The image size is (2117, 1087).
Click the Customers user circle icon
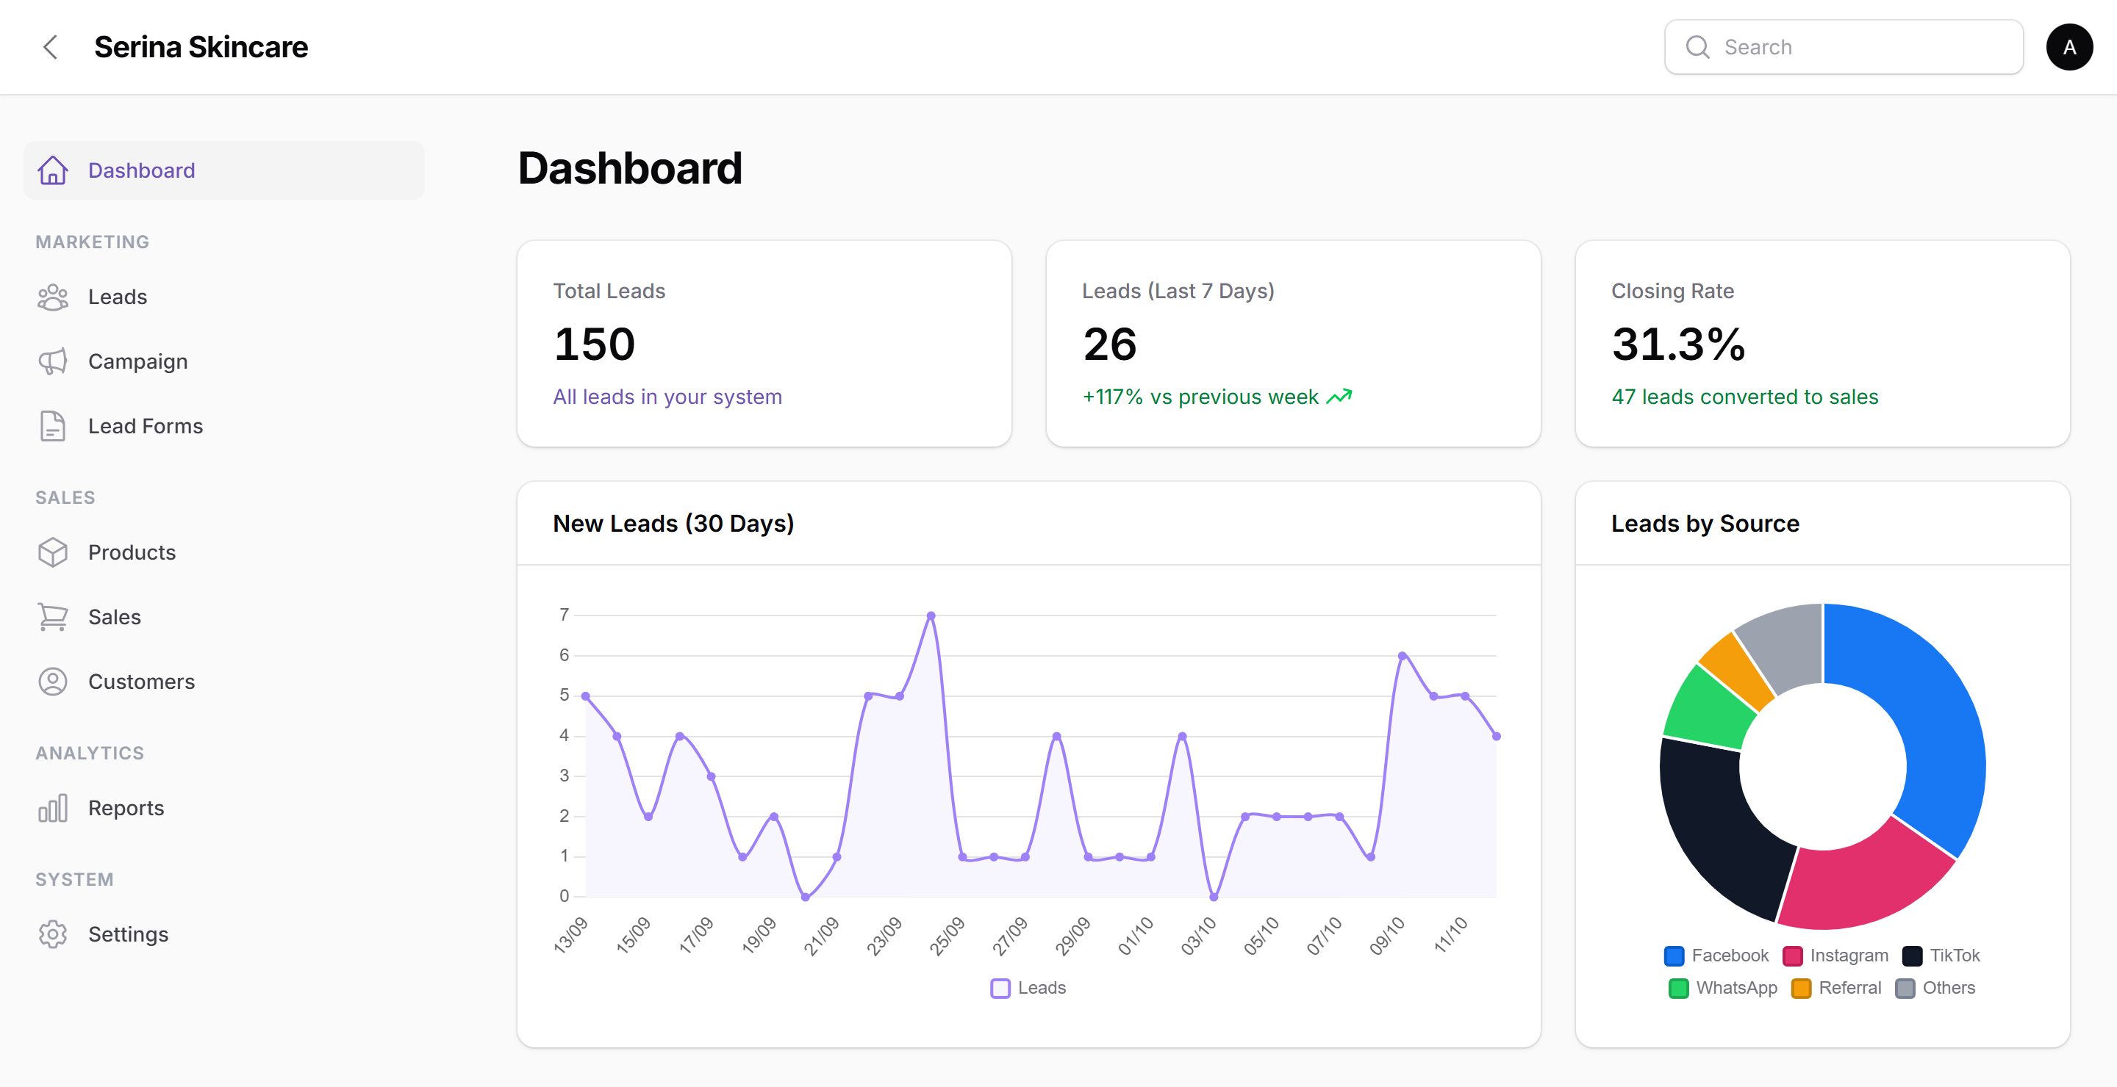[x=53, y=682]
